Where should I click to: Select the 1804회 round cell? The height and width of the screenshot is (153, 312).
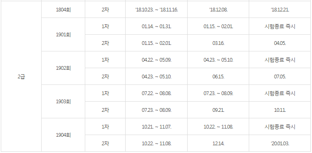[63, 9]
